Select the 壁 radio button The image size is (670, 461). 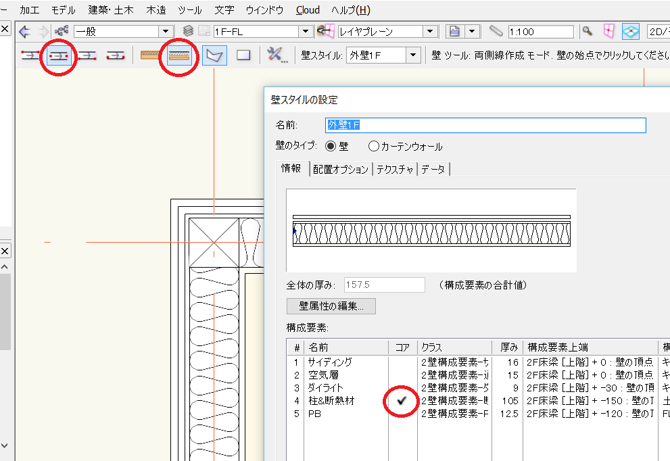(x=331, y=146)
